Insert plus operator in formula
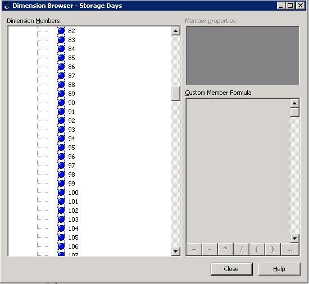The height and width of the screenshot is (284, 309). pos(194,249)
